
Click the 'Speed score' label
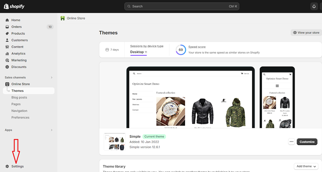point(197,47)
